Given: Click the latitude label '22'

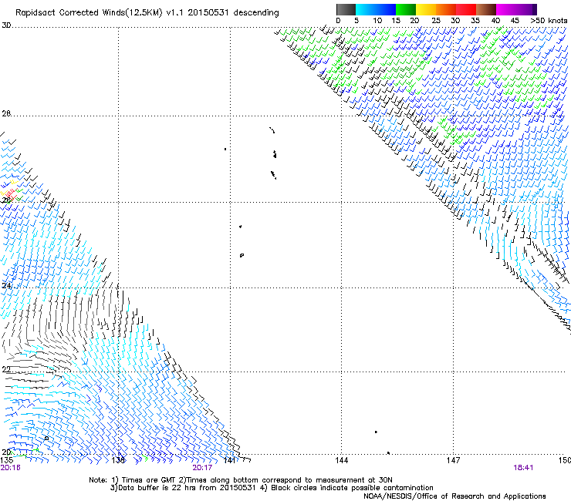Looking at the screenshot, I should click(6, 369).
